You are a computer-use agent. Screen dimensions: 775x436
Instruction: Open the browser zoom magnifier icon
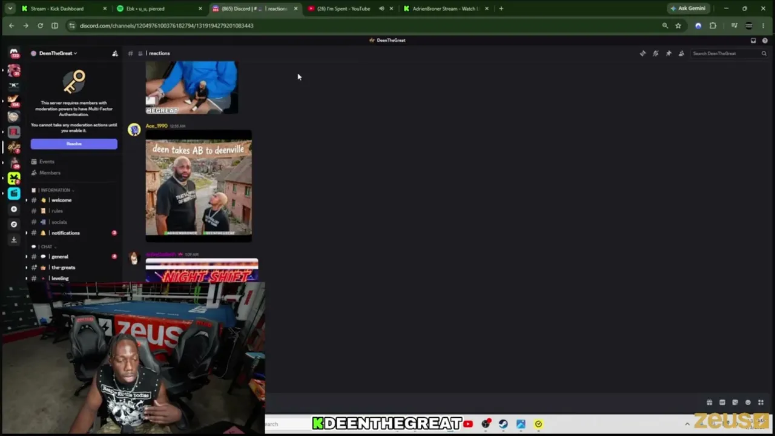click(x=665, y=25)
